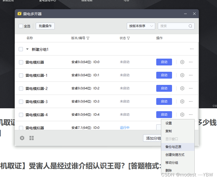Click the 运行中 status text
The height and width of the screenshot is (179, 217).
pyautogui.click(x=125, y=128)
